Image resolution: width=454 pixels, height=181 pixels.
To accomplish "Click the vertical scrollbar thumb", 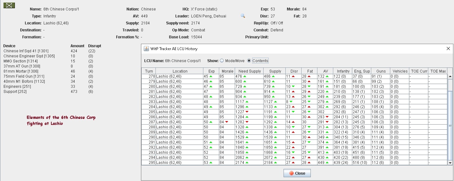I will point(450,126).
